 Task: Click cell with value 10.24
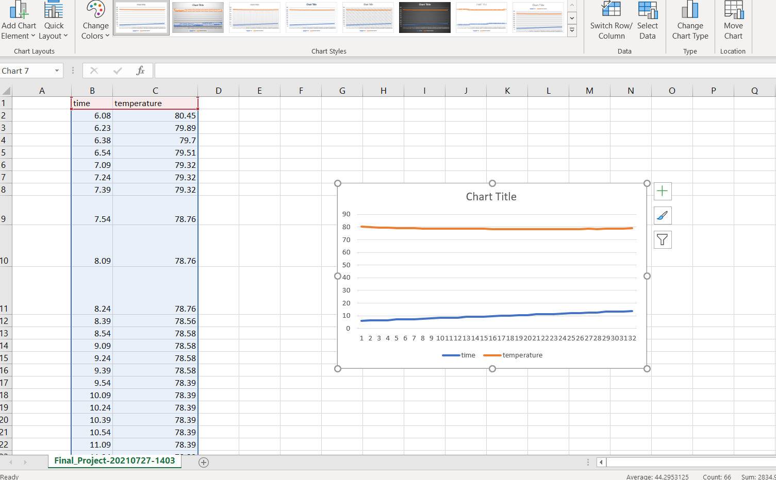pos(92,407)
